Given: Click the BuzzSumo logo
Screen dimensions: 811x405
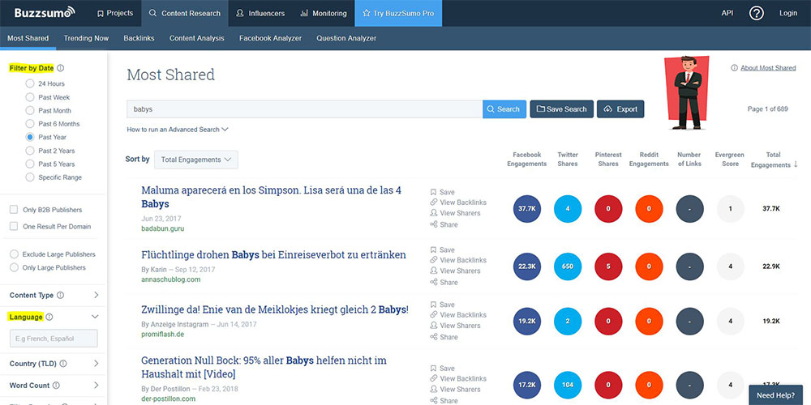Looking at the screenshot, I should pyautogui.click(x=45, y=12).
